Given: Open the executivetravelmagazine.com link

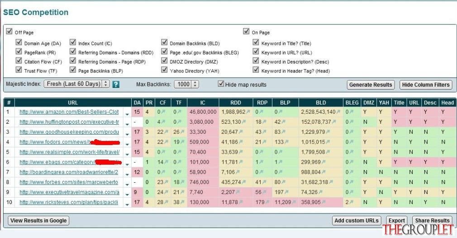Looking at the screenshot, I should click(69, 192).
